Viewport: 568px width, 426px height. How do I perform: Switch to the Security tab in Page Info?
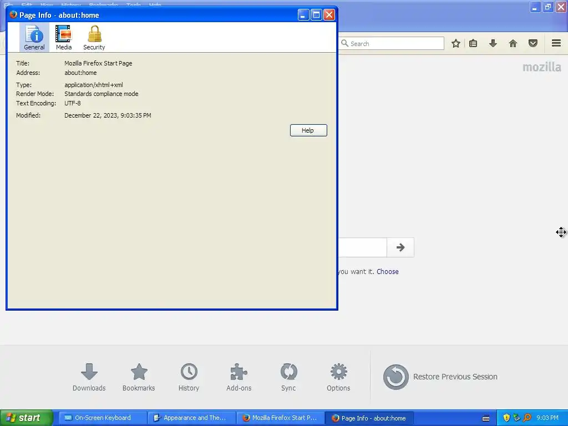tap(94, 38)
